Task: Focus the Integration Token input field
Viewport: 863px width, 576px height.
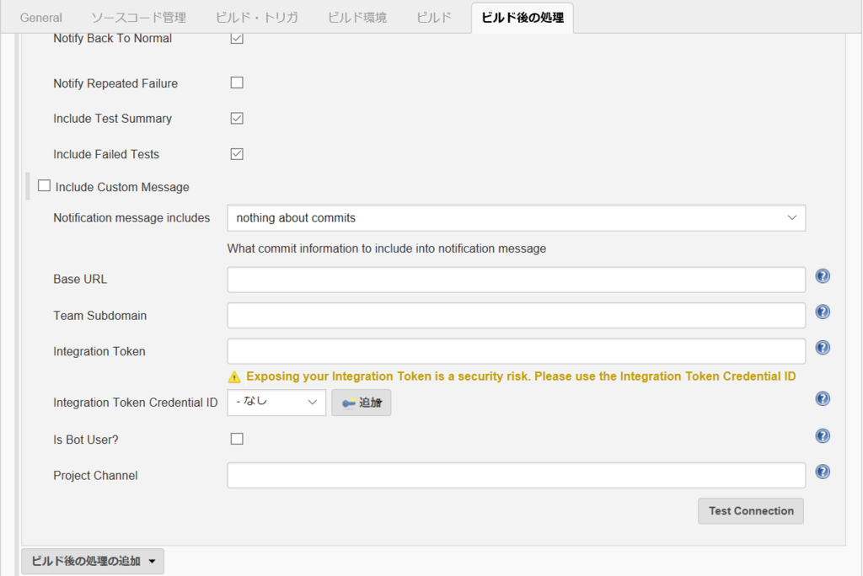Action: [517, 351]
